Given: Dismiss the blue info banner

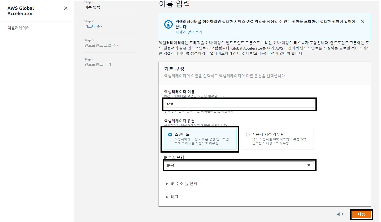Looking at the screenshot, I should click(x=363, y=22).
